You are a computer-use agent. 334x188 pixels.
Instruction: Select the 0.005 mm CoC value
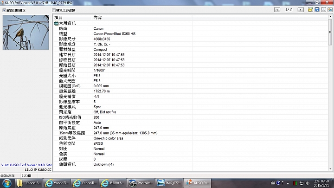(x=101, y=86)
